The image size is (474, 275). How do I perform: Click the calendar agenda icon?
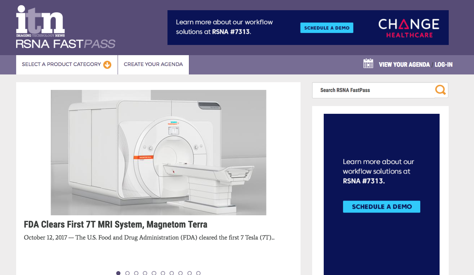[368, 64]
